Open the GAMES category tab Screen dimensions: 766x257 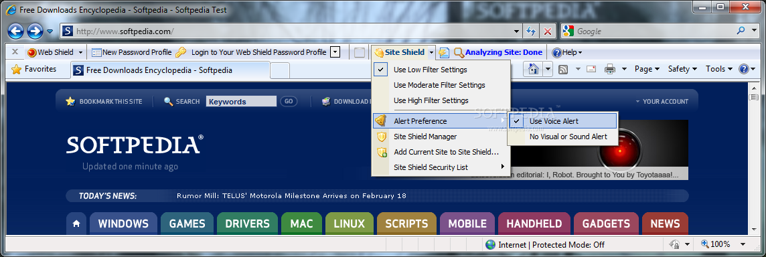click(x=187, y=224)
